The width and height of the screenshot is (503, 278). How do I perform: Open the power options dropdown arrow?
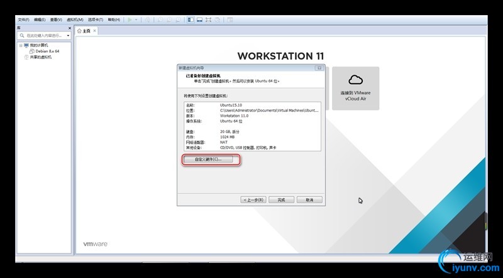(x=136, y=20)
